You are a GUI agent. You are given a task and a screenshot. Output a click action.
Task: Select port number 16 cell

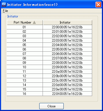click(25, 94)
